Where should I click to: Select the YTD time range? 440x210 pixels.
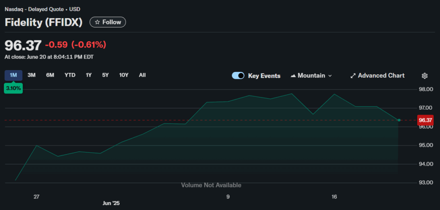coord(70,75)
